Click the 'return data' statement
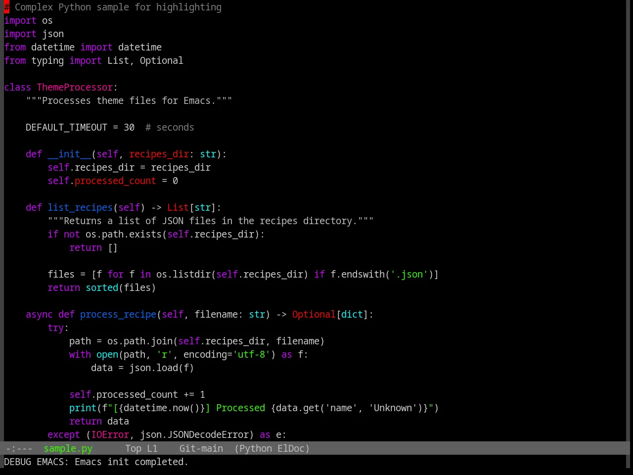Image resolution: width=633 pixels, height=475 pixels. pyautogui.click(x=99, y=421)
